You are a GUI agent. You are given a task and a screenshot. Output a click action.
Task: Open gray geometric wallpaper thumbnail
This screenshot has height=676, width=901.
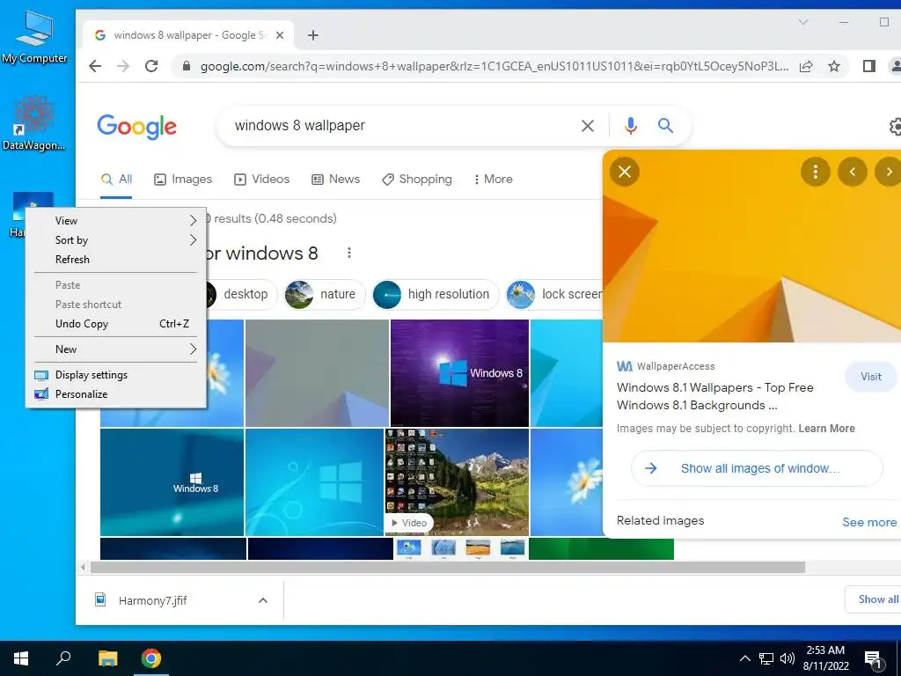click(317, 373)
